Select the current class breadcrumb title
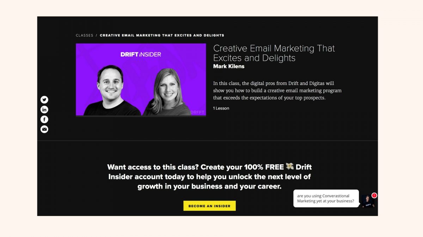Viewport: 423px width, 237px height. (x=162, y=35)
